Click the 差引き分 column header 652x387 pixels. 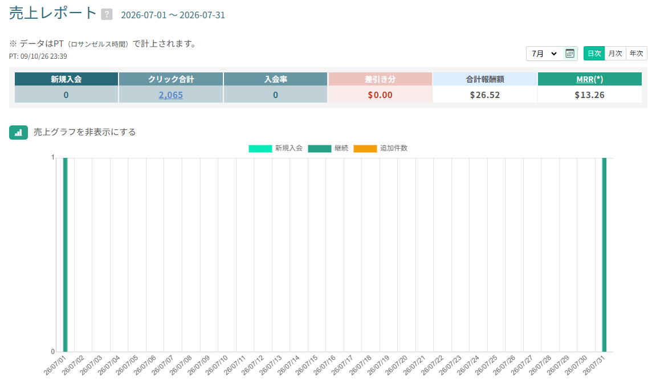coord(380,79)
